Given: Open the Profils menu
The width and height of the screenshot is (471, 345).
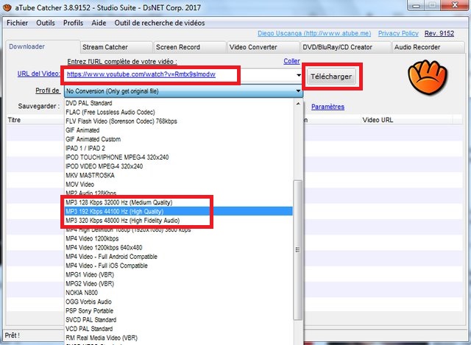Looking at the screenshot, I should [73, 23].
